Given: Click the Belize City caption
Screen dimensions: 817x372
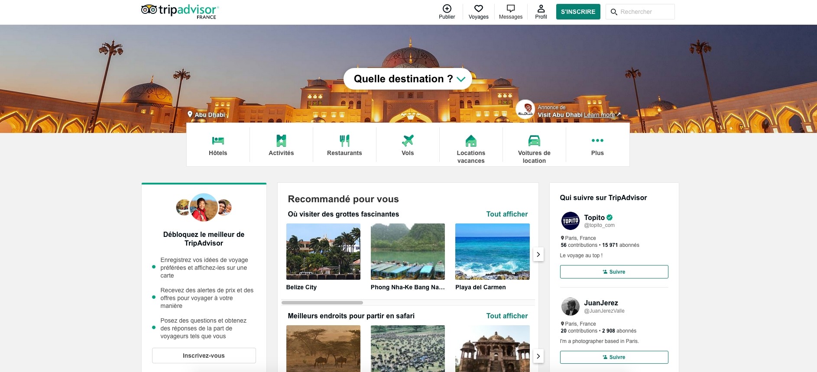Looking at the screenshot, I should pyautogui.click(x=302, y=287).
